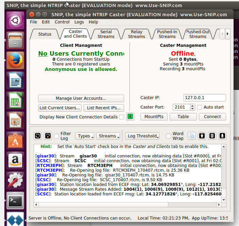Screen dimensions: 239x226
Task: Enable Auto start checkbox
Action: pyautogui.click(x=200, y=107)
